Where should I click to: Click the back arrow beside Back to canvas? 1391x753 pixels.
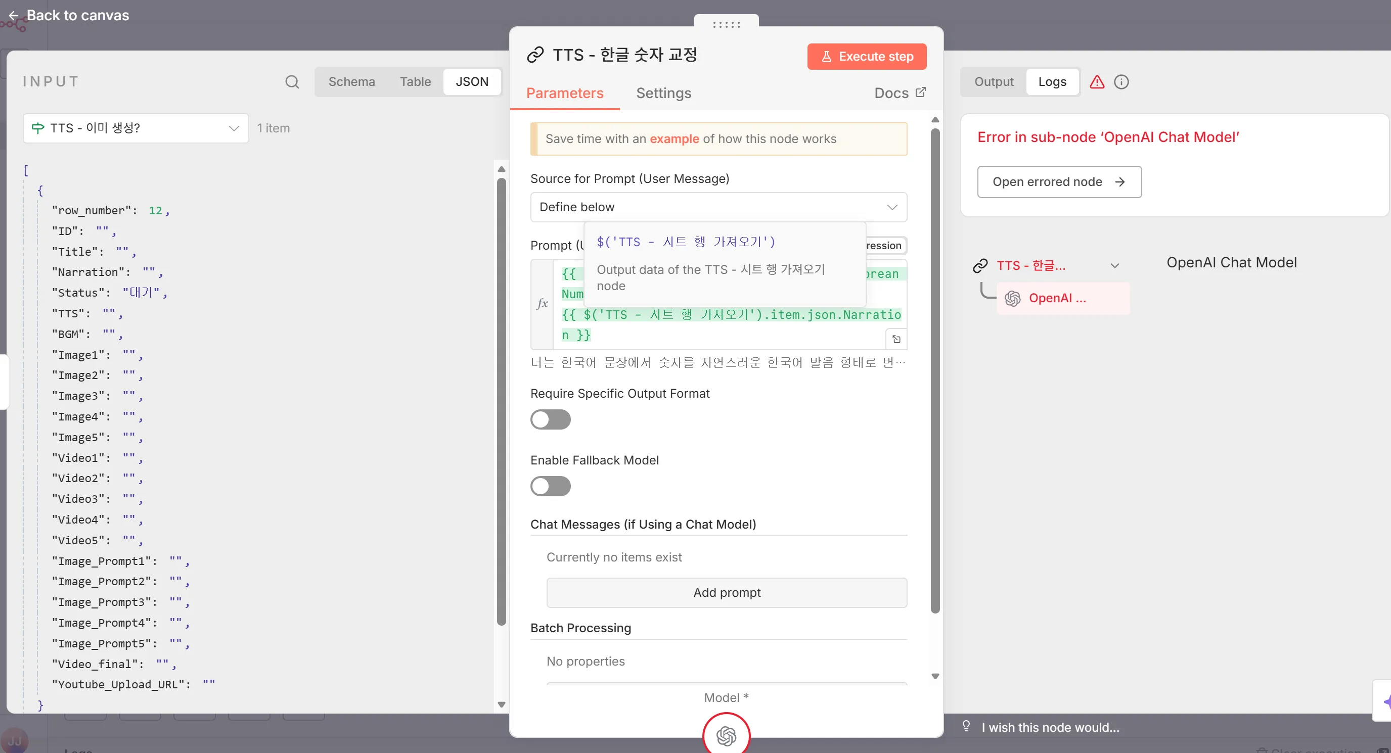tap(14, 15)
